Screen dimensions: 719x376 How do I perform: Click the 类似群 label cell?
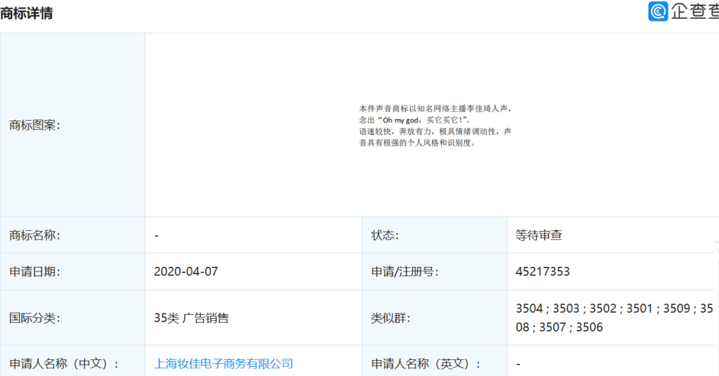(435, 317)
